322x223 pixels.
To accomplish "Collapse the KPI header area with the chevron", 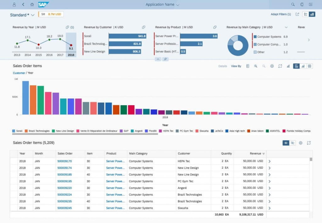I will (158, 59).
